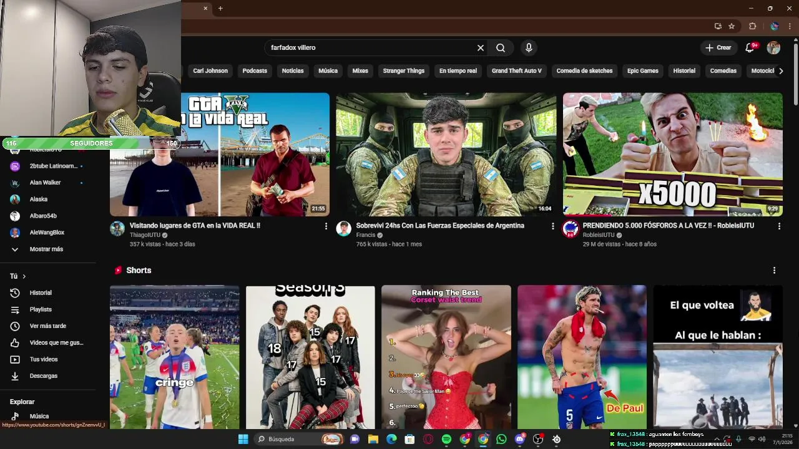
Task: Open WhatsApp from the taskbar
Action: [x=501, y=439]
